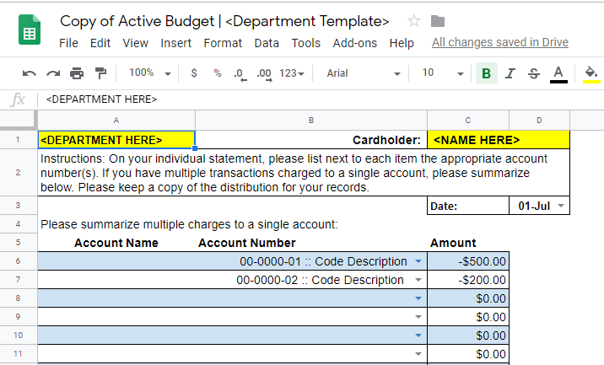Toggle strikethrough formatting
604x365 pixels.
pos(533,73)
